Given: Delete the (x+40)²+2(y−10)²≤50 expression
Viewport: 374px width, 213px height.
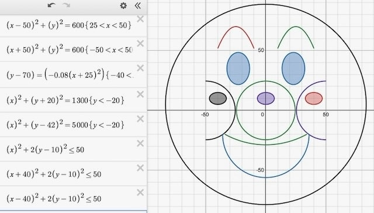Looking at the screenshot, I should [140, 168].
